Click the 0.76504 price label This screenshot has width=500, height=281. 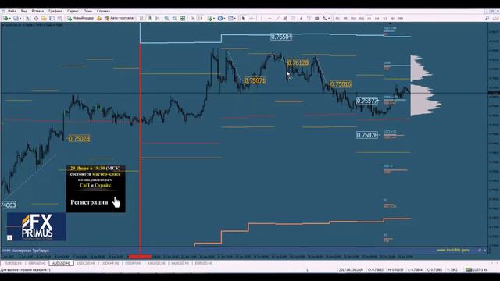pyautogui.click(x=281, y=37)
